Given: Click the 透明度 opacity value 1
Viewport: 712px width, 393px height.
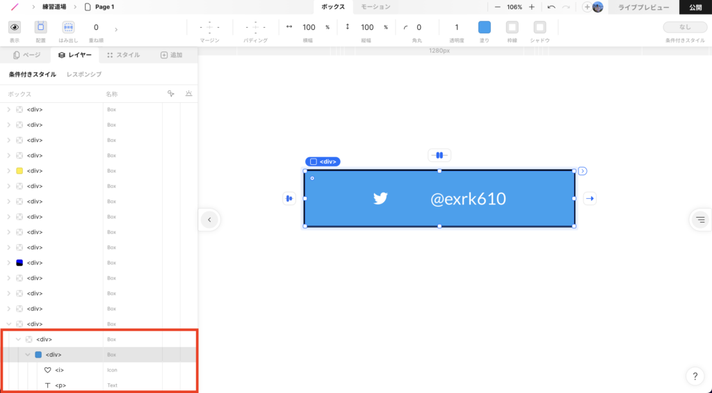Looking at the screenshot, I should [x=456, y=27].
